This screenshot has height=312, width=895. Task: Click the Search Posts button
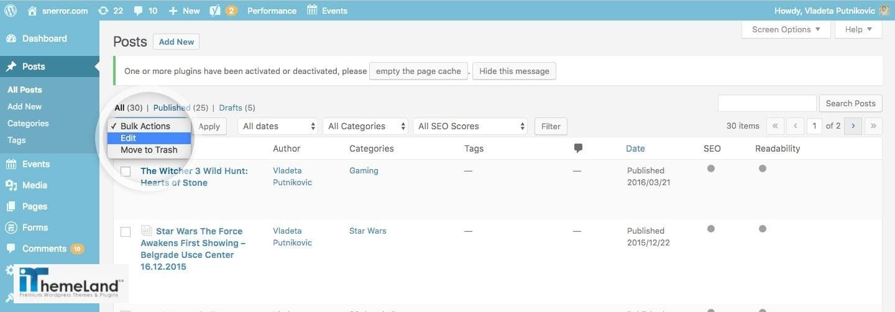coord(850,103)
